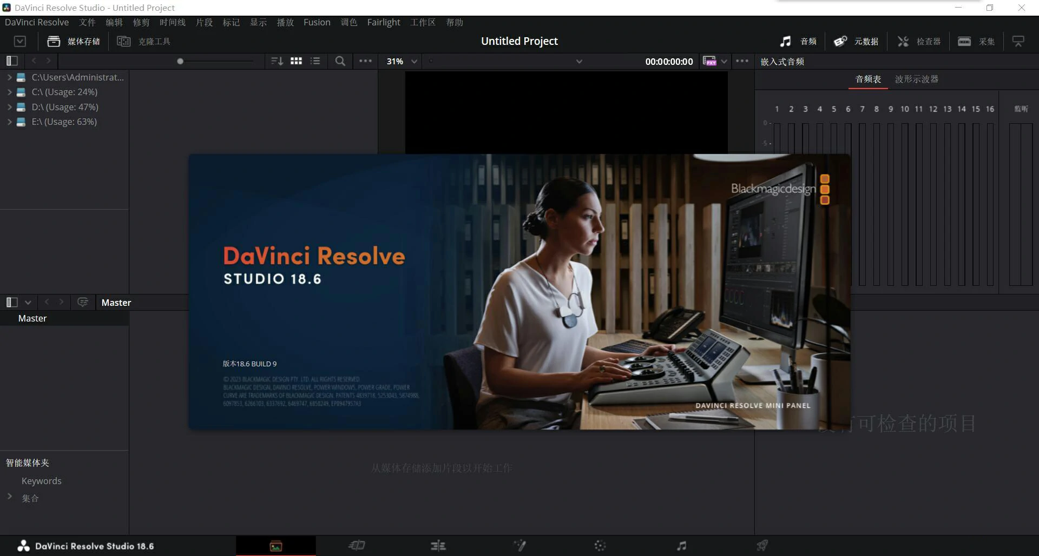Image resolution: width=1039 pixels, height=556 pixels.
Task: Go back in media pool bin history
Action: (47, 302)
